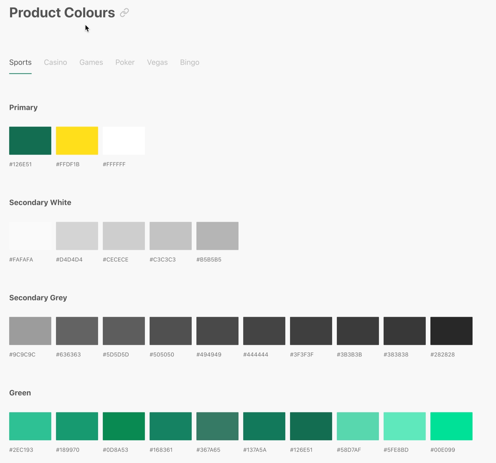
Task: Click the #494949 colour swatch
Action: point(217,331)
